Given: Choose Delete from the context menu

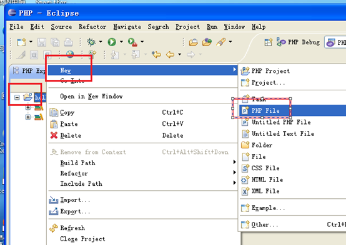Looking at the screenshot, I should 143,135.
